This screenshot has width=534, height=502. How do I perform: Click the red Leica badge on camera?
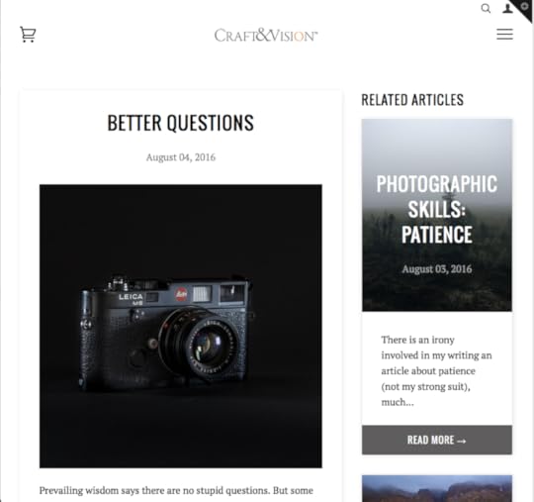click(181, 294)
